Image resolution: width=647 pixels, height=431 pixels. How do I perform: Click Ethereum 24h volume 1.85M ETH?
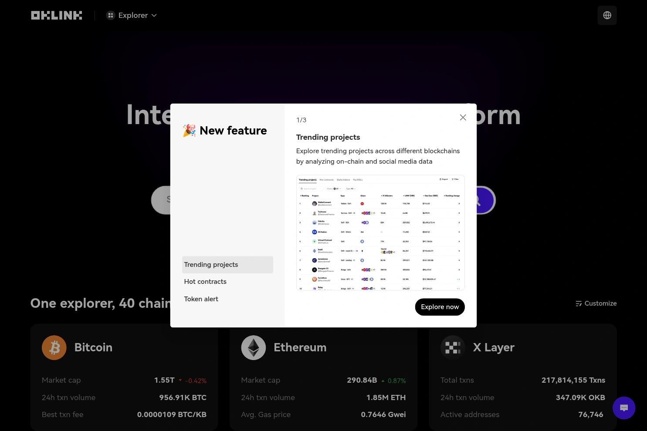click(x=386, y=397)
